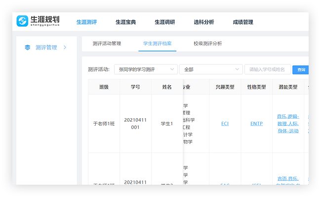Expand the 测评管理 sidebar chevron arrow
The width and height of the screenshot is (321, 197).
tap(65, 47)
